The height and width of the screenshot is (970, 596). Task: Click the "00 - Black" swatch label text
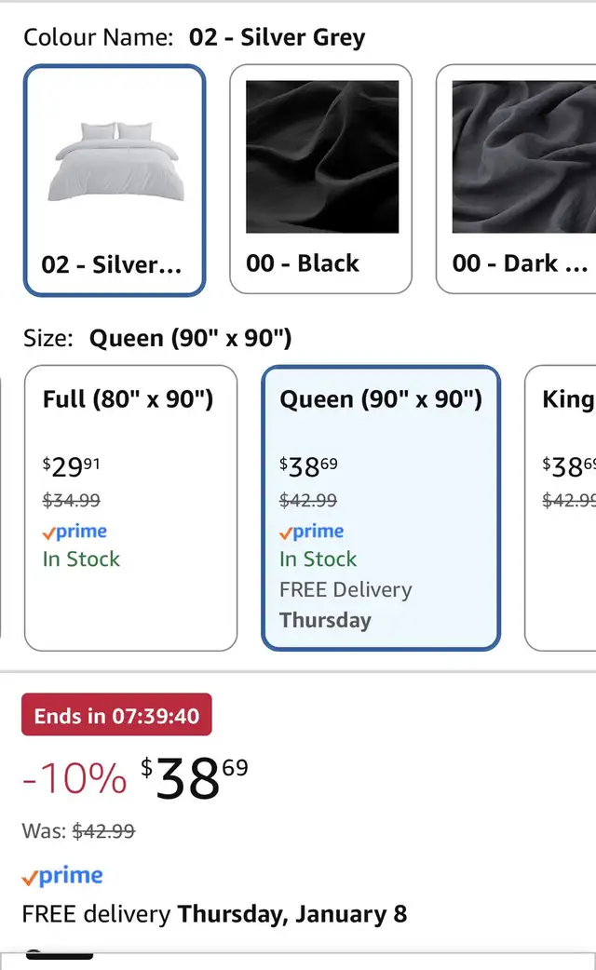pyautogui.click(x=303, y=263)
